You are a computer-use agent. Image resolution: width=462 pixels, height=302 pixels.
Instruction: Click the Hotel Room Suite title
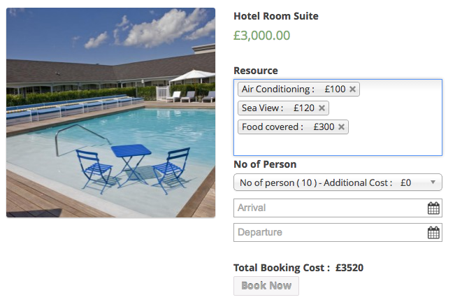[x=275, y=16]
